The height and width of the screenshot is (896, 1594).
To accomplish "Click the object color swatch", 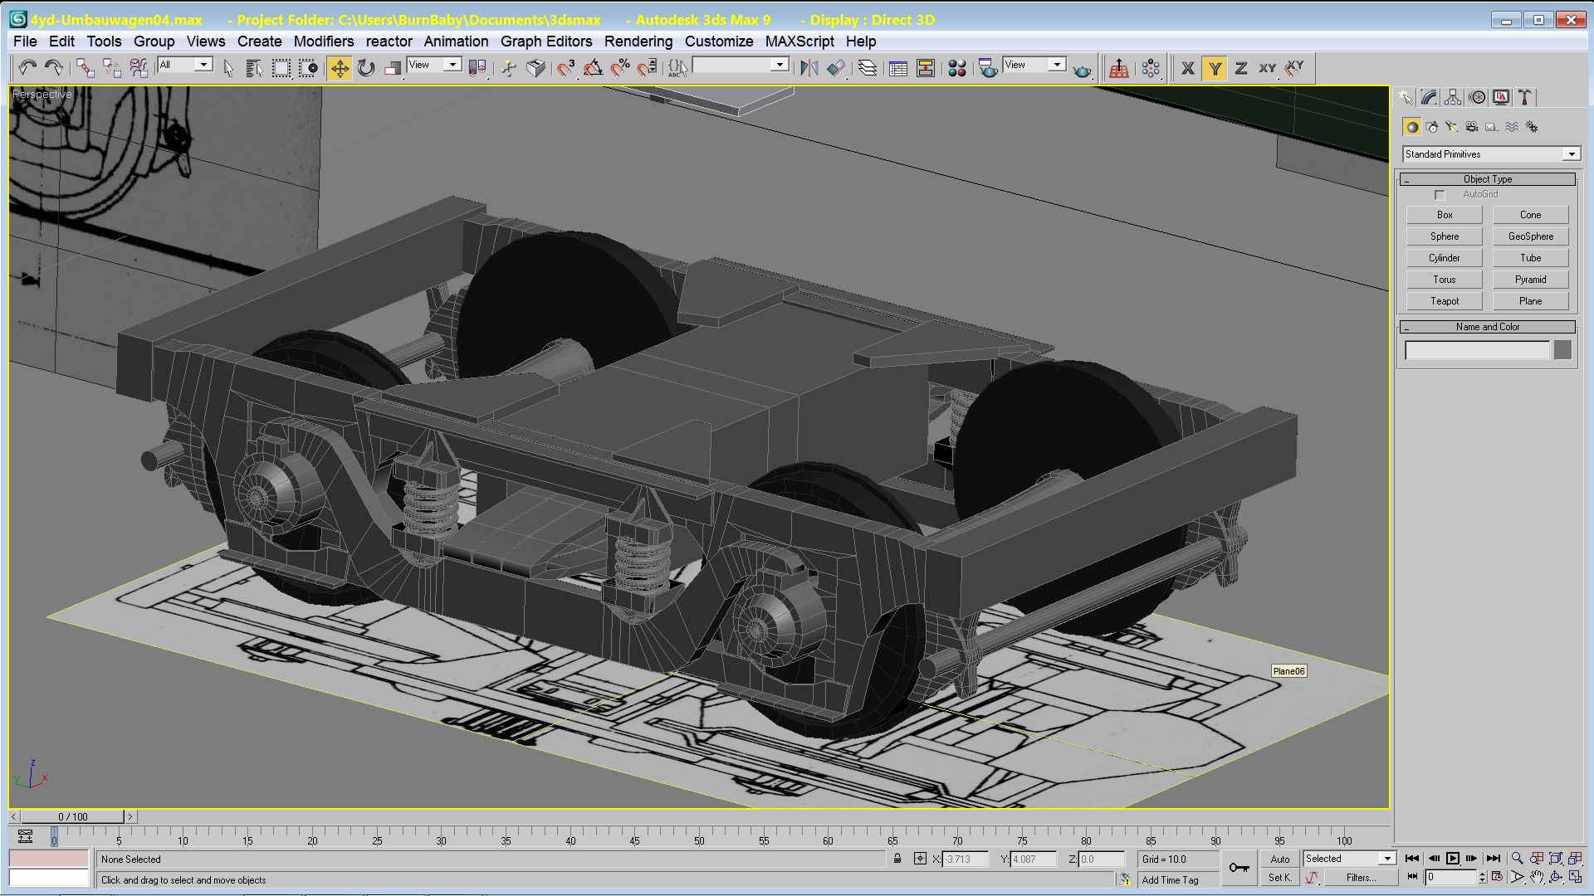I will click(1562, 350).
